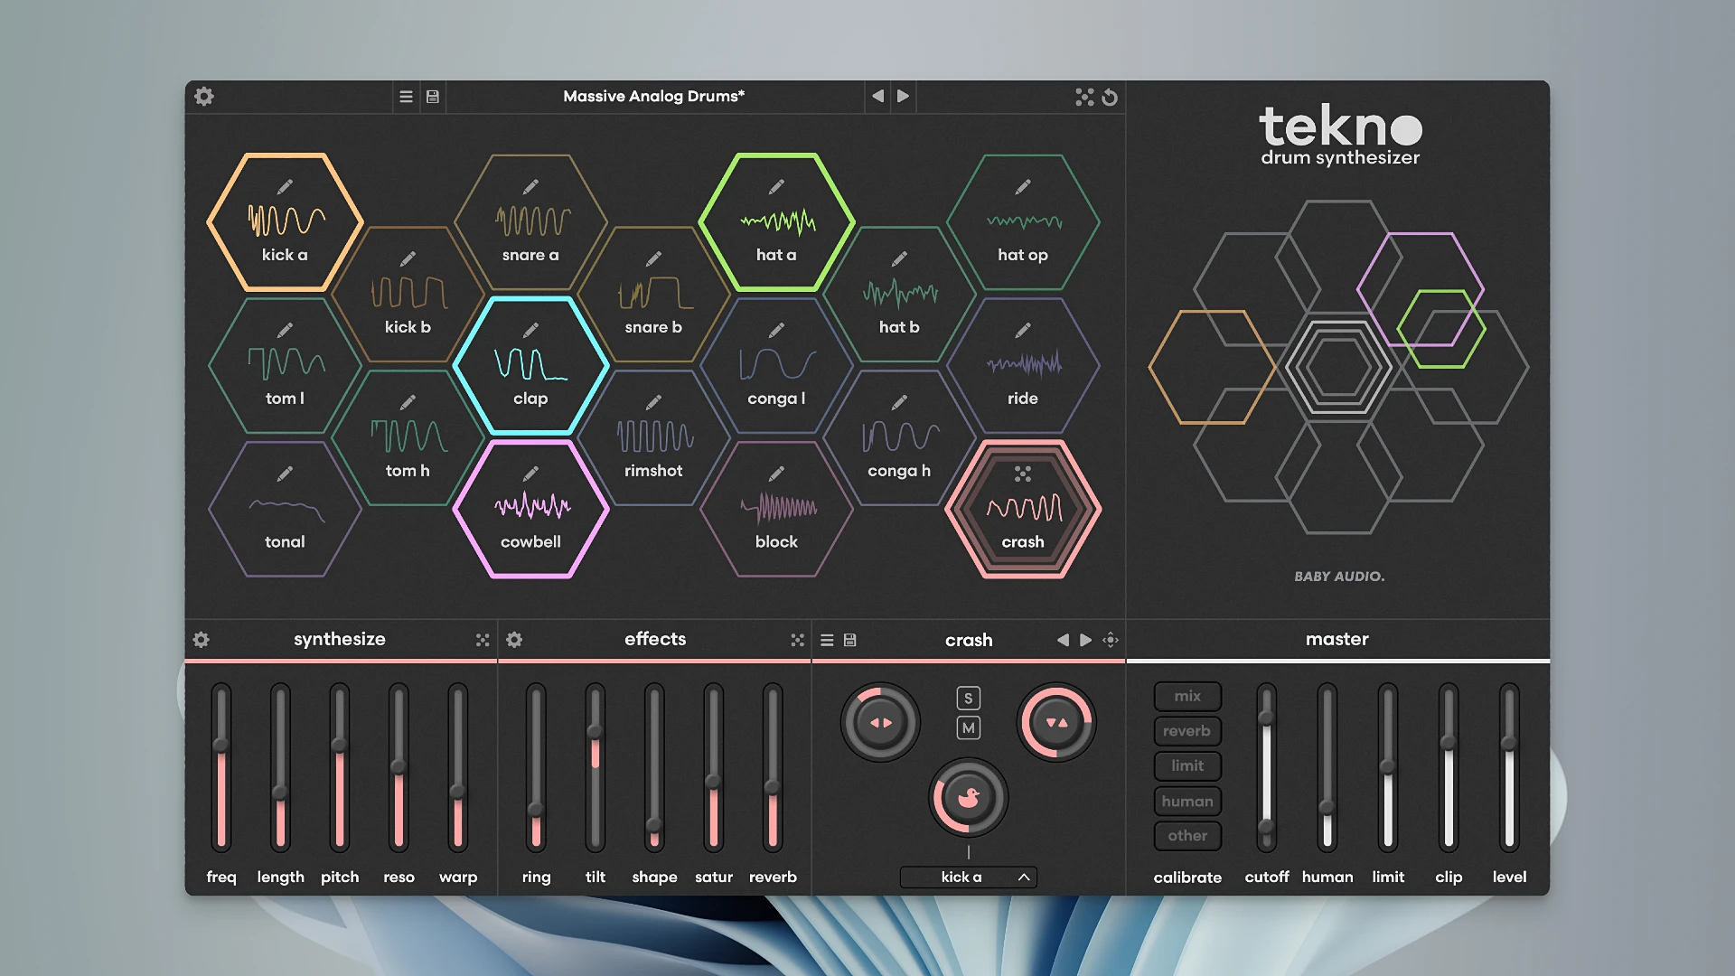Enable Solo with the S button for crash
This screenshot has width=1735, height=976.
pyautogui.click(x=968, y=697)
